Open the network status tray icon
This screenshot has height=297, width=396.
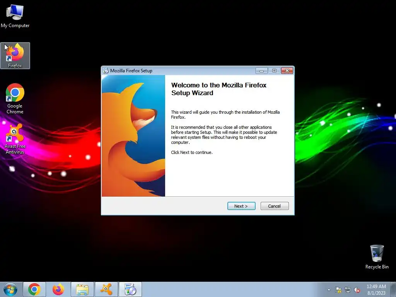pyautogui.click(x=348, y=290)
